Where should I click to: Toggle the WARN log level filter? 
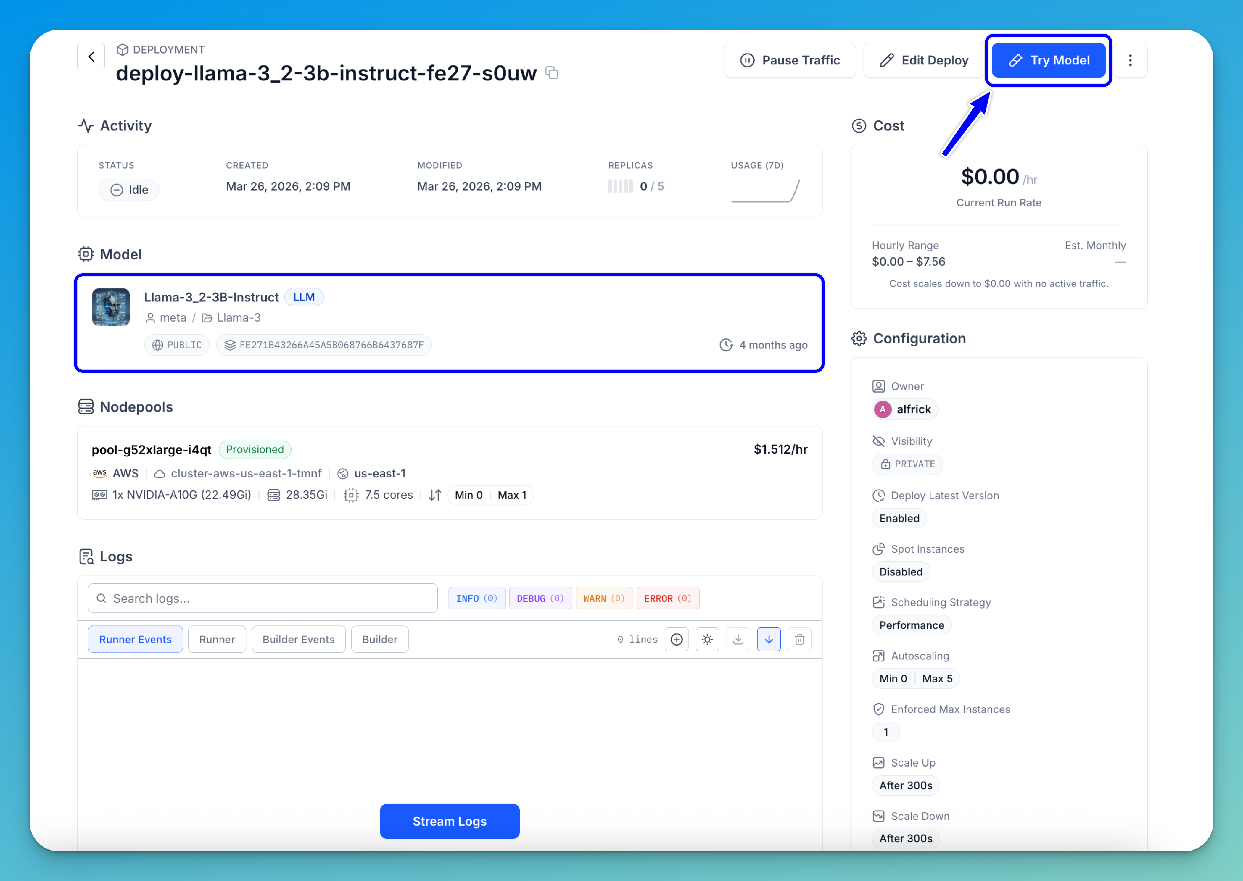(x=603, y=598)
